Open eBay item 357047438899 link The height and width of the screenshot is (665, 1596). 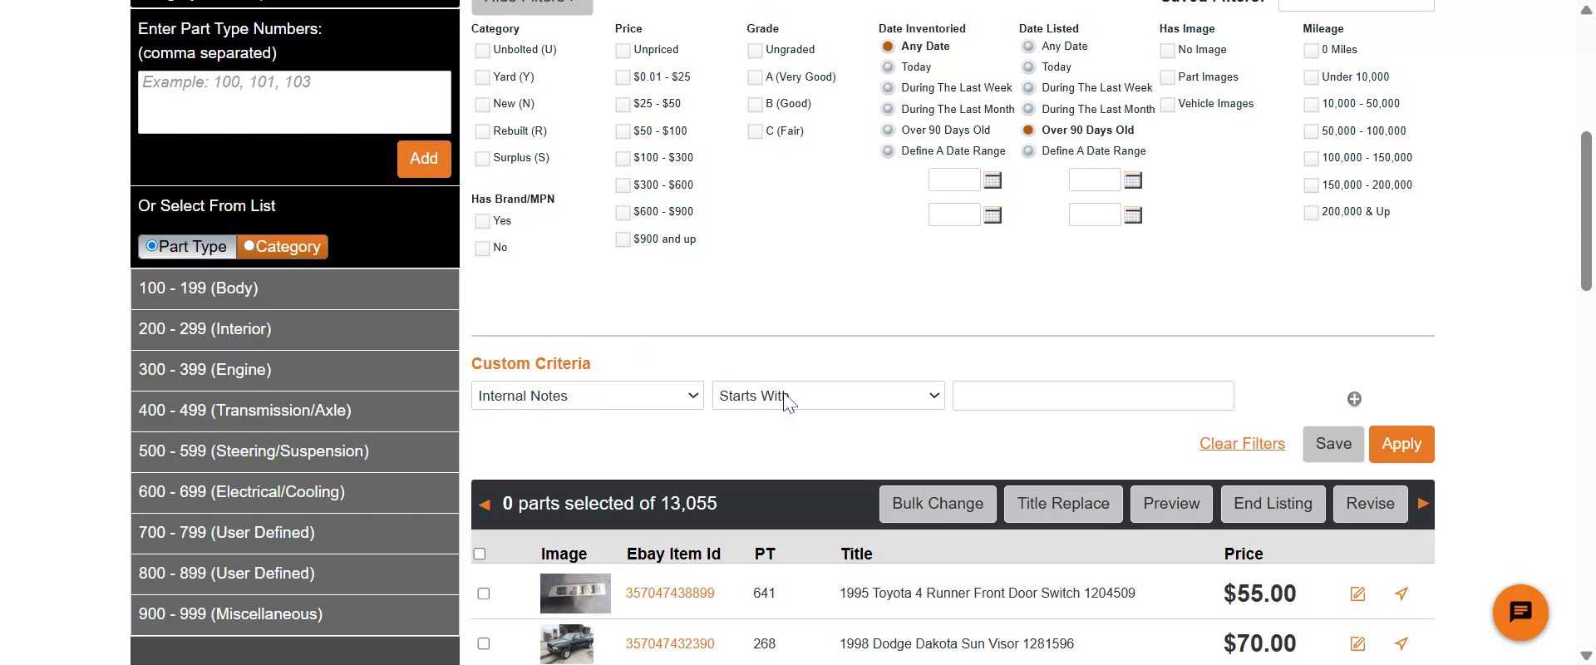click(x=670, y=594)
